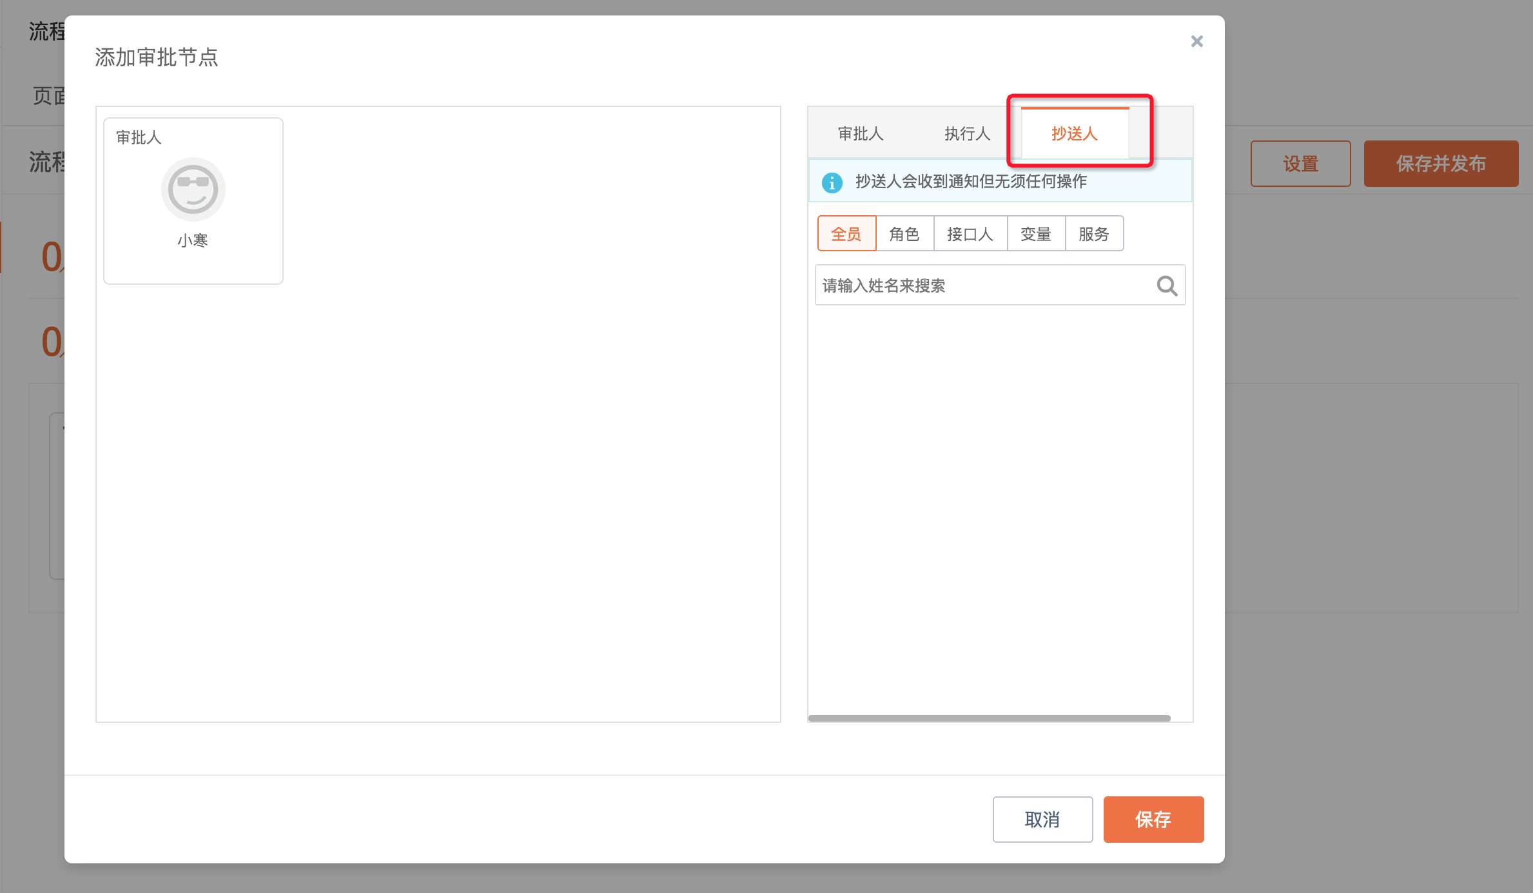Pick the 服务 filter option
The height and width of the screenshot is (893, 1533).
coord(1094,234)
